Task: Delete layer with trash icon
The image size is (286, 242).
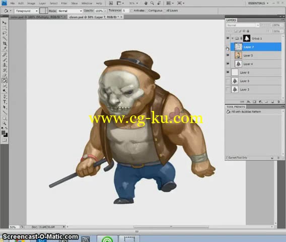Action: click(x=278, y=102)
